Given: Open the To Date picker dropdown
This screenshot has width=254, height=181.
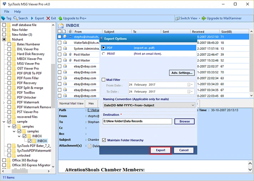Looking at the screenshot, I should pos(192,92).
